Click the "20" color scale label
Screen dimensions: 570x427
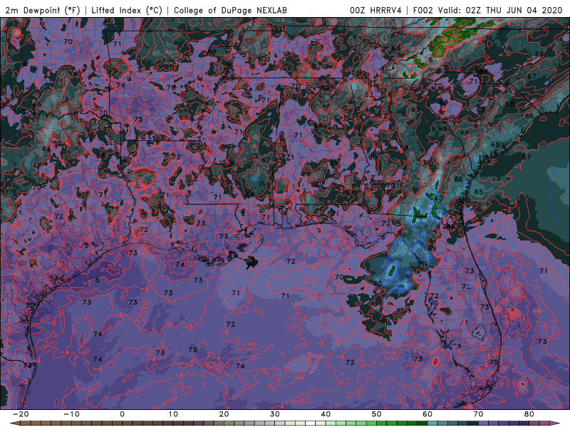224,414
